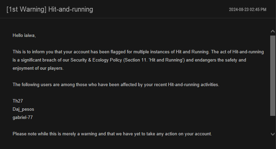The width and height of the screenshot is (276, 149).
Task: Click the 'The following users are among' sentence
Action: coord(116,85)
